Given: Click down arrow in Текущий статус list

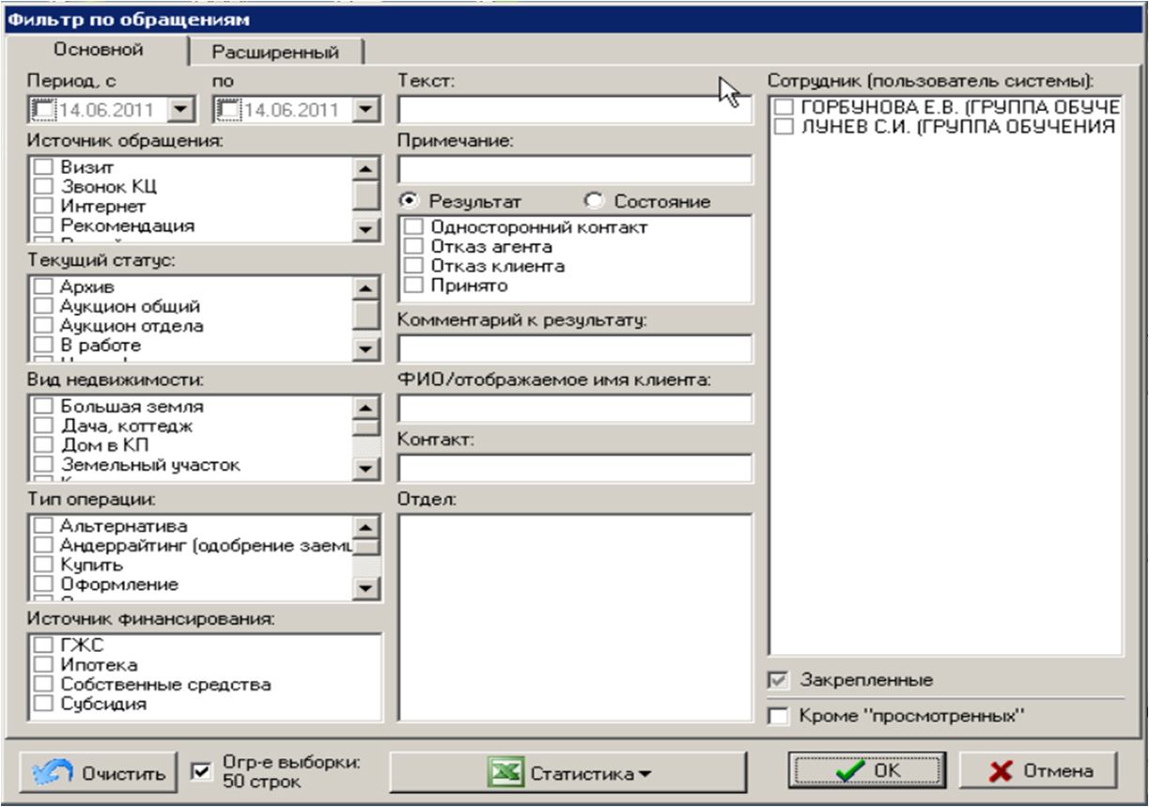Looking at the screenshot, I should coord(365,349).
